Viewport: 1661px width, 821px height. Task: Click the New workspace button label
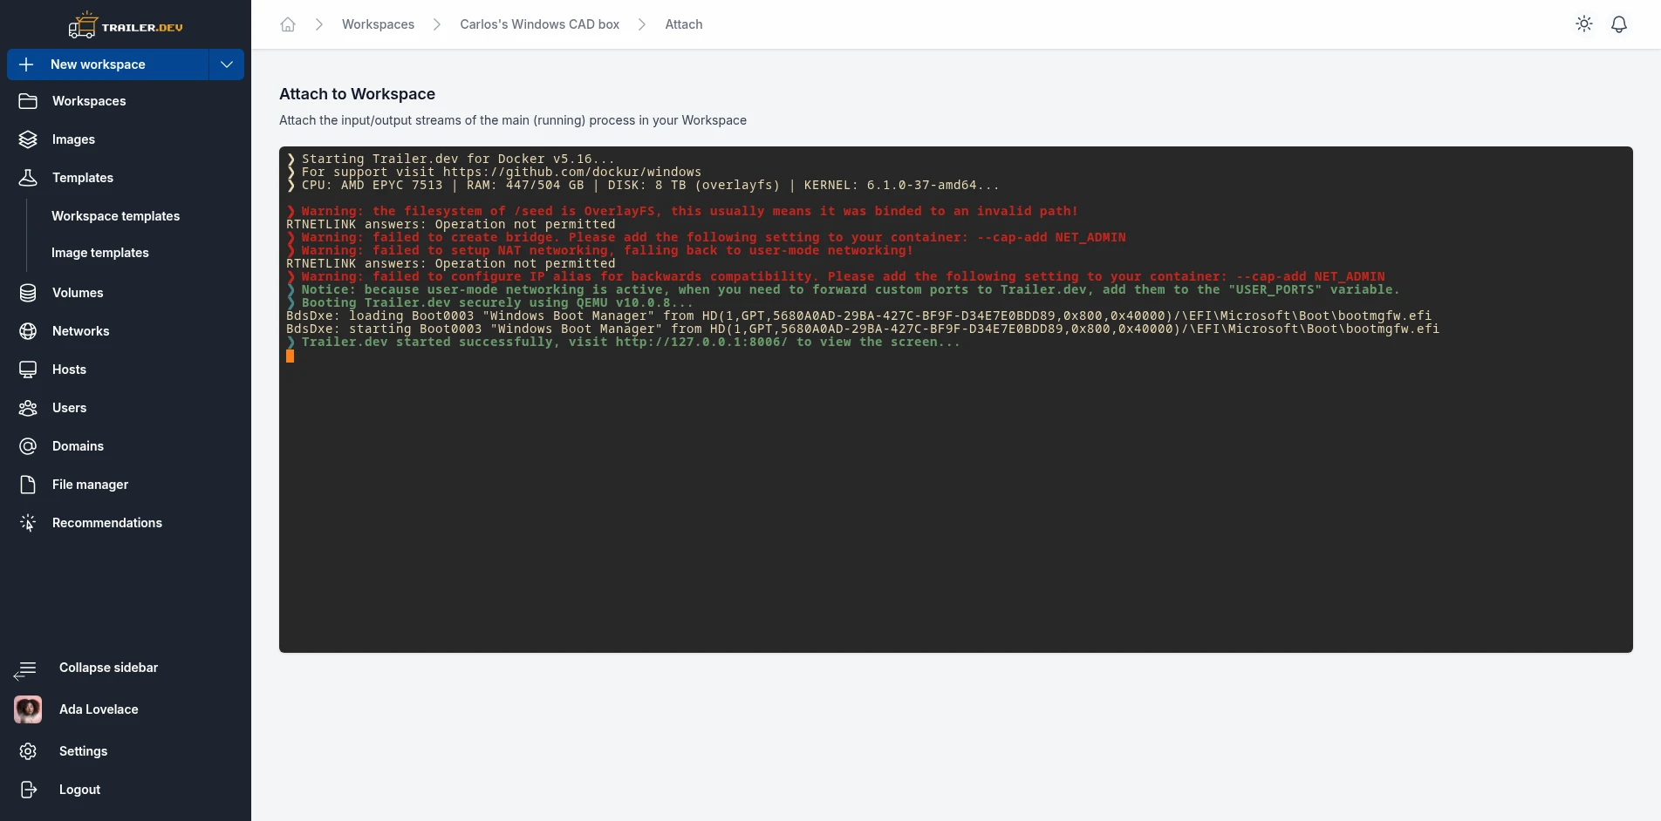tap(98, 64)
